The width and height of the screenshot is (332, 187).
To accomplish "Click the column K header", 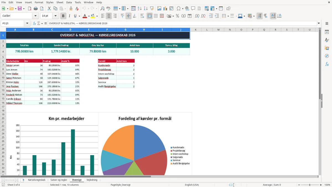I will (196, 30).
